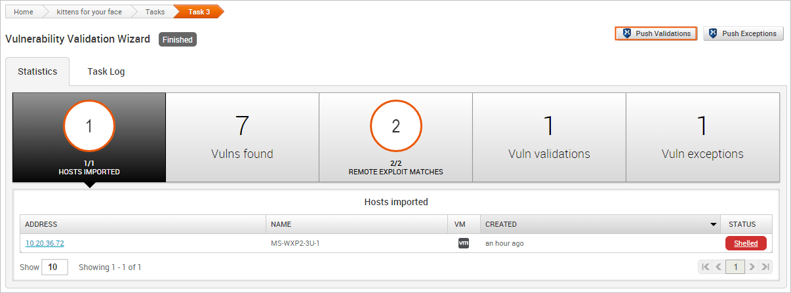Click the Show rows count field
The image size is (791, 293).
[54, 267]
